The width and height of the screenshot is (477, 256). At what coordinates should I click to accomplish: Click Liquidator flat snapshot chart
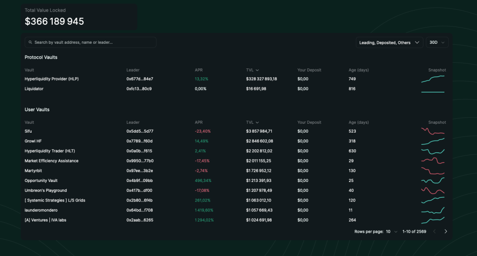click(x=433, y=92)
